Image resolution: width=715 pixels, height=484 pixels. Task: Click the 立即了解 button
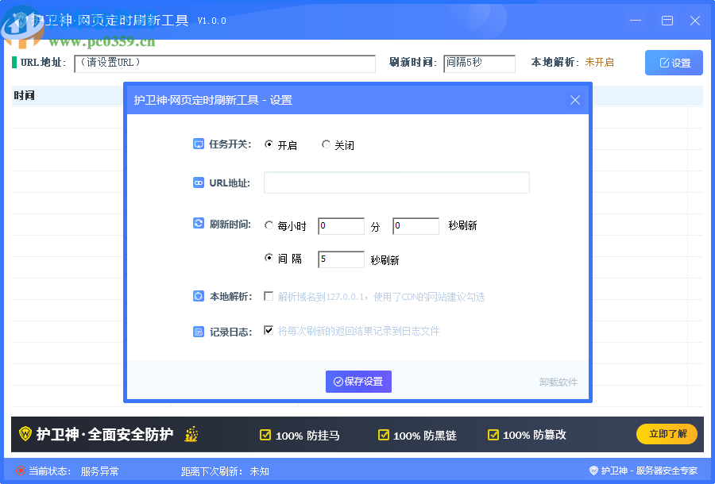pos(667,434)
